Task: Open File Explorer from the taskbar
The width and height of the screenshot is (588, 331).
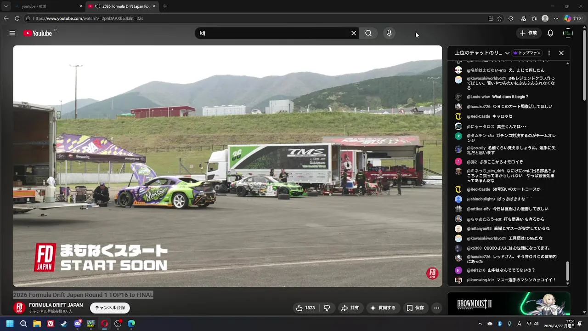Action: point(37,324)
